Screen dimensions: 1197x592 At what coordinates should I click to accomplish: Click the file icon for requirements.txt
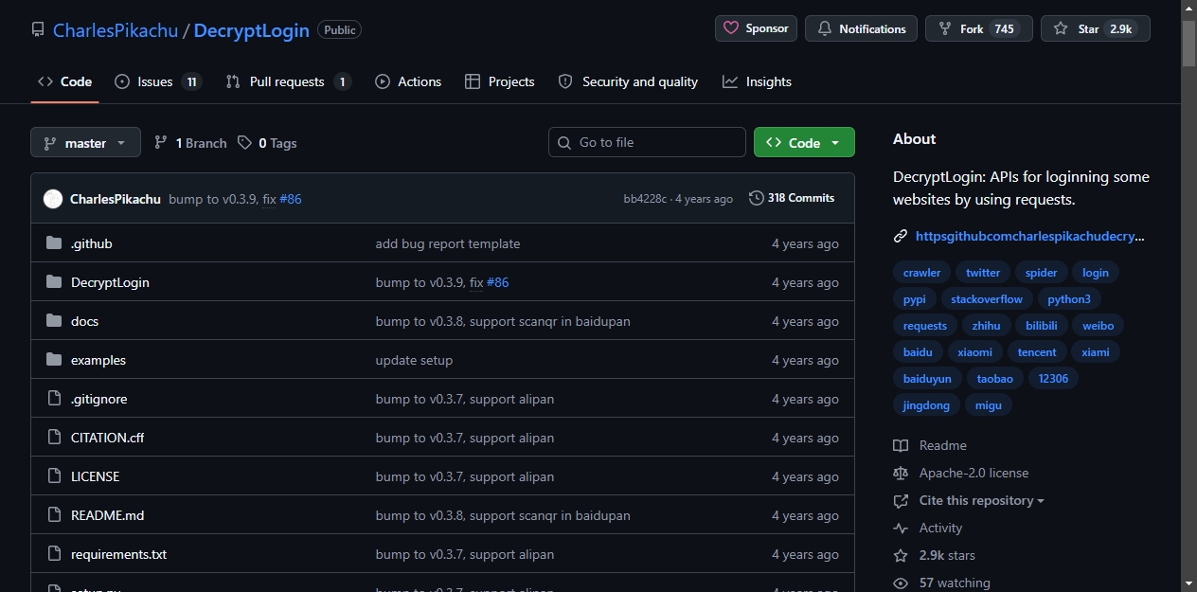click(x=54, y=554)
